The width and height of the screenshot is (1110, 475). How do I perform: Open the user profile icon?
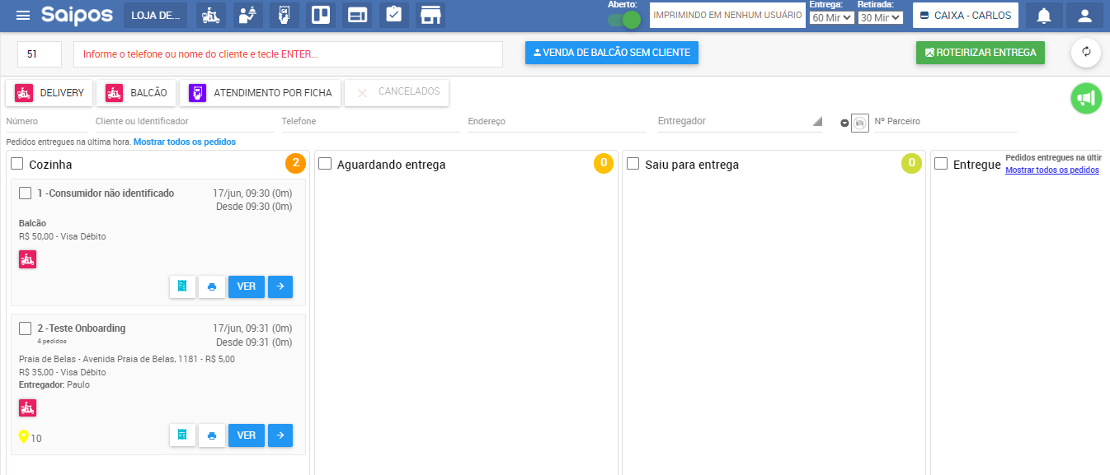1084,16
